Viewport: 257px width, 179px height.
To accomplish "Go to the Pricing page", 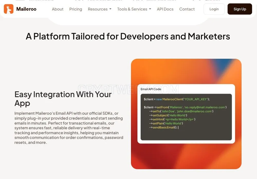I will (x=76, y=9).
